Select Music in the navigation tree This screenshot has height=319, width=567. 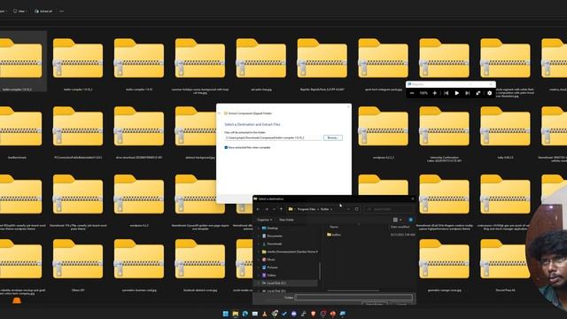pos(271,260)
